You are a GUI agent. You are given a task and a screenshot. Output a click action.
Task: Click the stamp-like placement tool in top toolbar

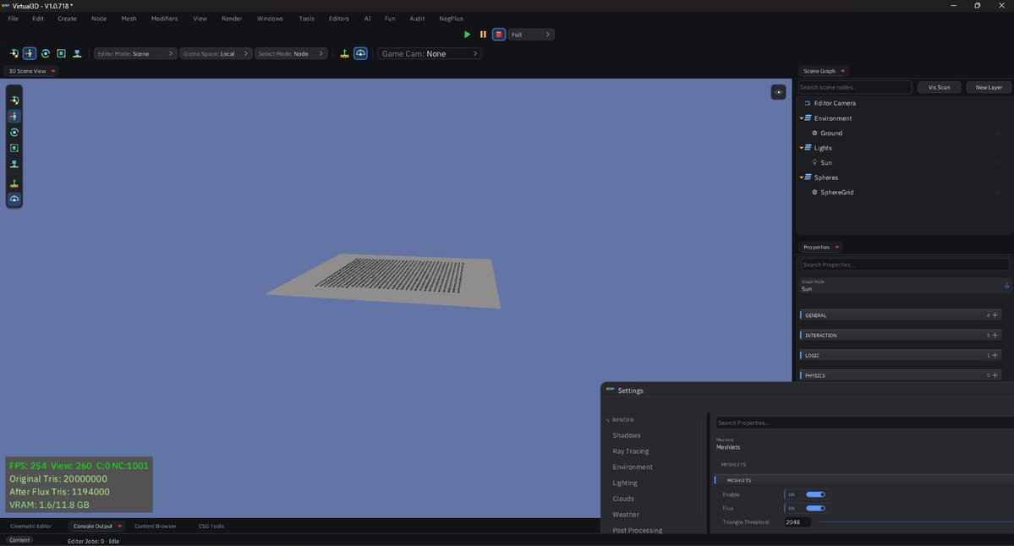[x=77, y=53]
